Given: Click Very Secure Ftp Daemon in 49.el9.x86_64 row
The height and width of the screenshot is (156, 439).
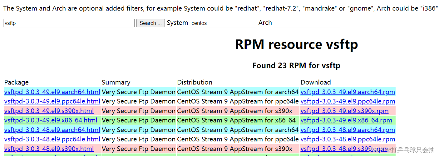Looking at the screenshot, I should (139, 120).
